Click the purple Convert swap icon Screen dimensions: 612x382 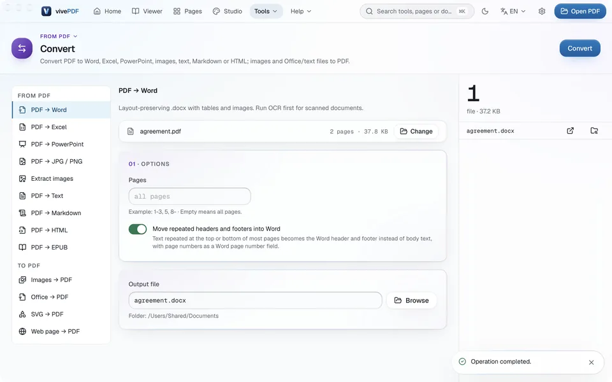point(22,48)
